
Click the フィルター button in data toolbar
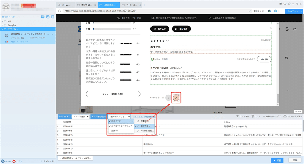tap(242, 116)
